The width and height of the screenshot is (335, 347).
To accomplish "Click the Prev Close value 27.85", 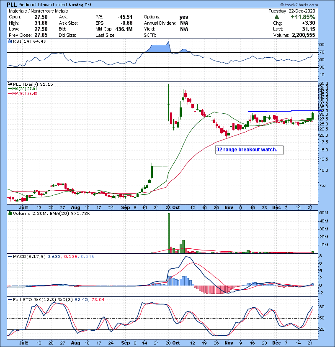I will 41,35.
